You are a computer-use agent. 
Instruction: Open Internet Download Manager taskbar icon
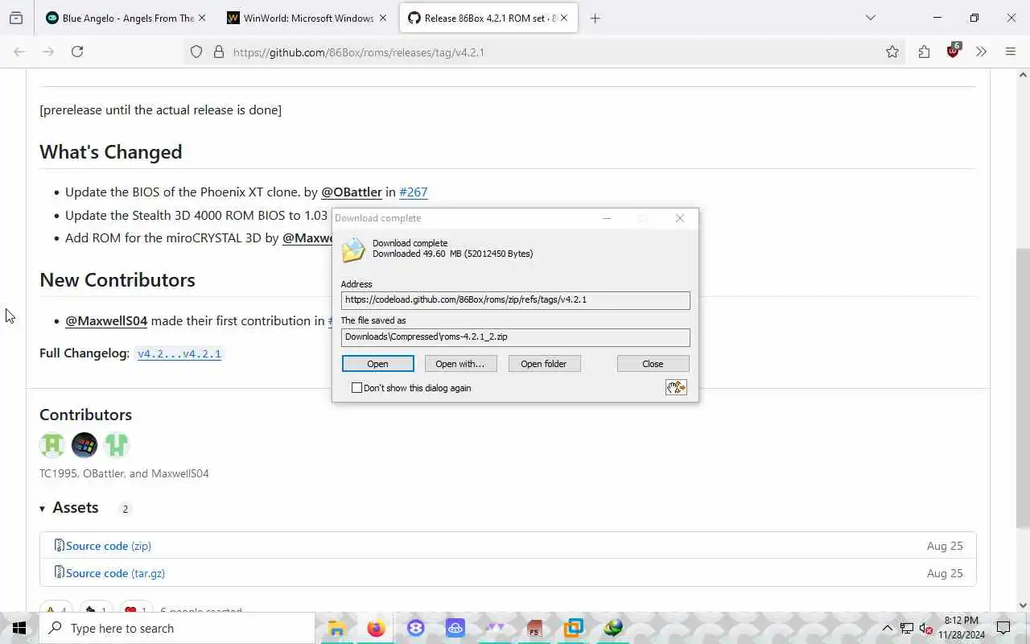(x=613, y=628)
